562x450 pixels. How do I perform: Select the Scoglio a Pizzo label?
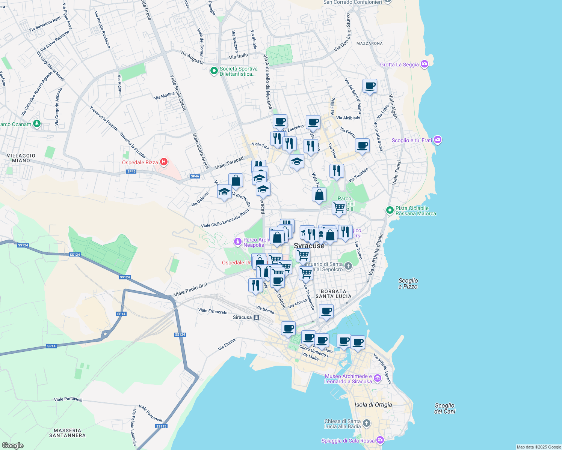(x=408, y=283)
